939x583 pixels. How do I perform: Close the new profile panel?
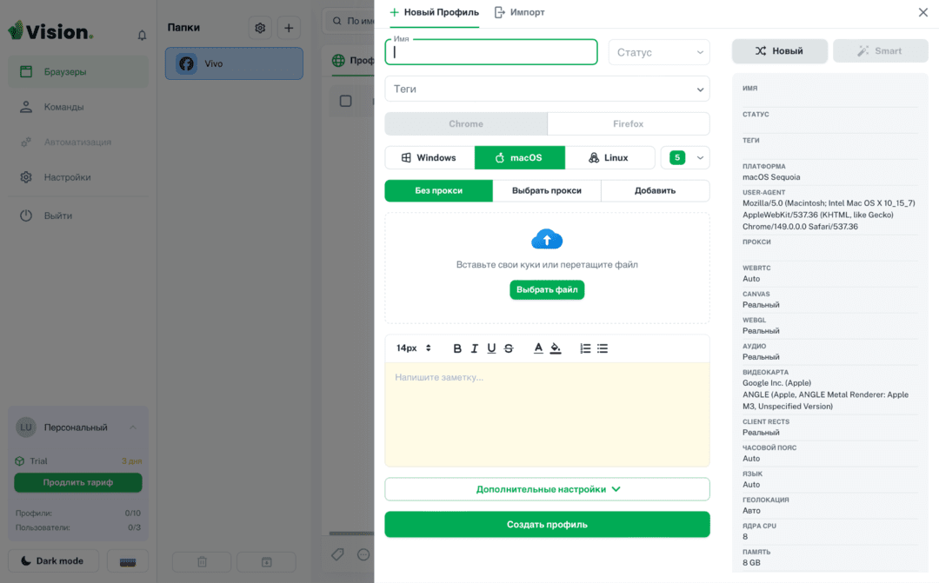922,12
